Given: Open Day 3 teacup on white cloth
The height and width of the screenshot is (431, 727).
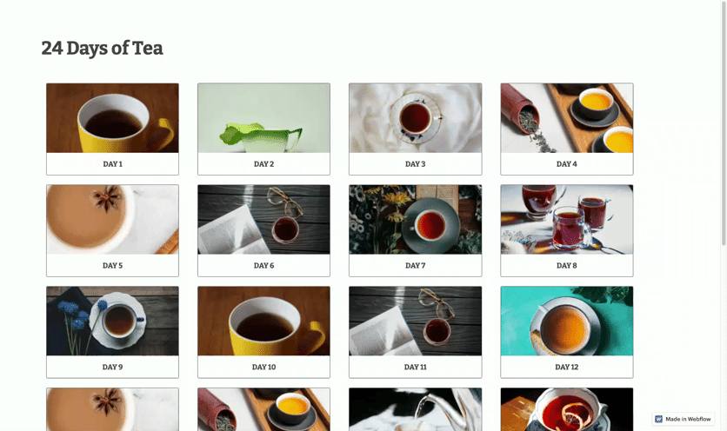Looking at the screenshot, I should tap(416, 118).
